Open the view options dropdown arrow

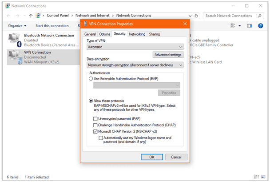(x=239, y=26)
